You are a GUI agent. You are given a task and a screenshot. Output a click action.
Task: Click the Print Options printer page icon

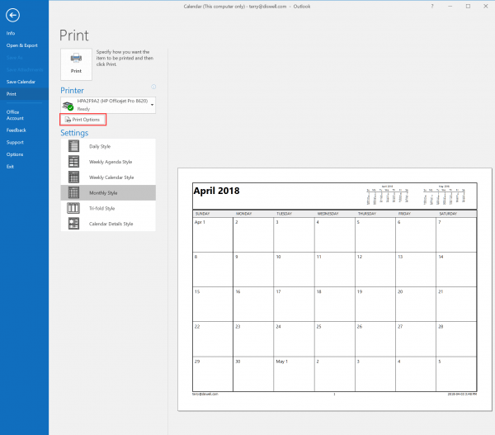(68, 120)
